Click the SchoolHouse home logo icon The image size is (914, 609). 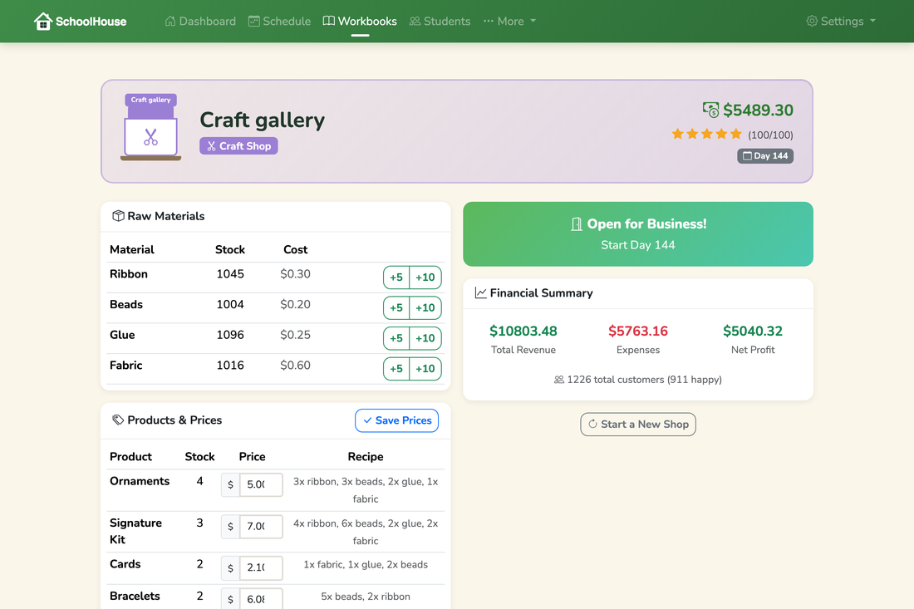(x=42, y=22)
